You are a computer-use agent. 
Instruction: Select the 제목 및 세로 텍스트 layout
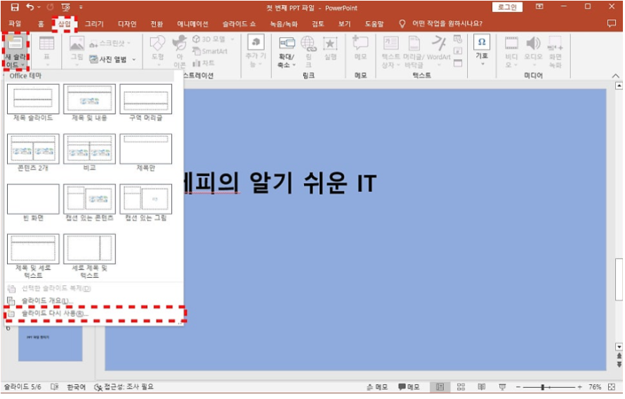[33, 257]
